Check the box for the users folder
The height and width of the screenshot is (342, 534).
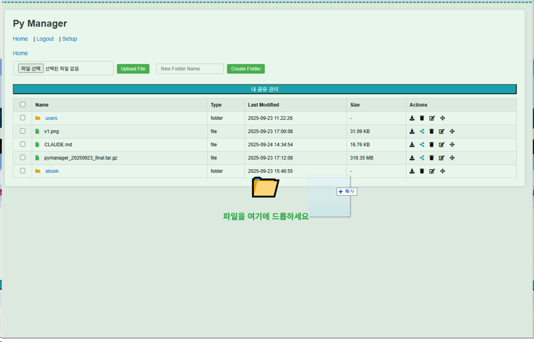coord(23,118)
